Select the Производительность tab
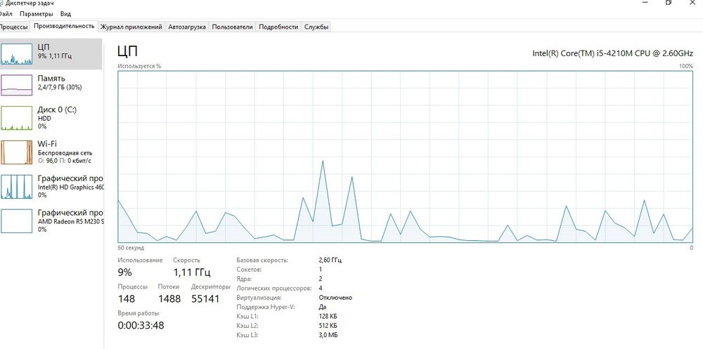The width and height of the screenshot is (703, 349). 64,26
